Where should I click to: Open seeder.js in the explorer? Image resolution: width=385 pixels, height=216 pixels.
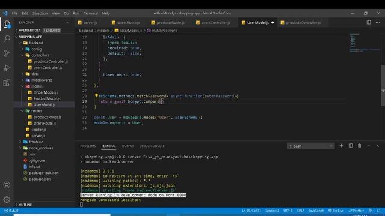(x=38, y=130)
